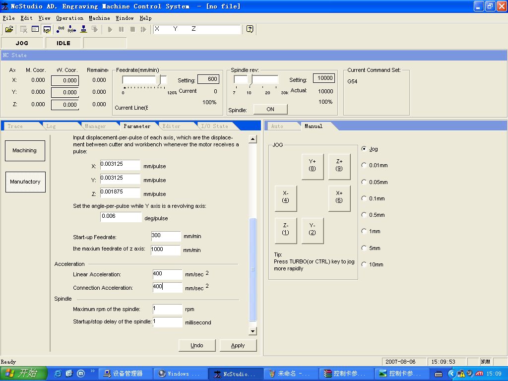Click the first blue dot signal icon in toolbar
This screenshot has height=381, width=508.
click(x=61, y=29)
